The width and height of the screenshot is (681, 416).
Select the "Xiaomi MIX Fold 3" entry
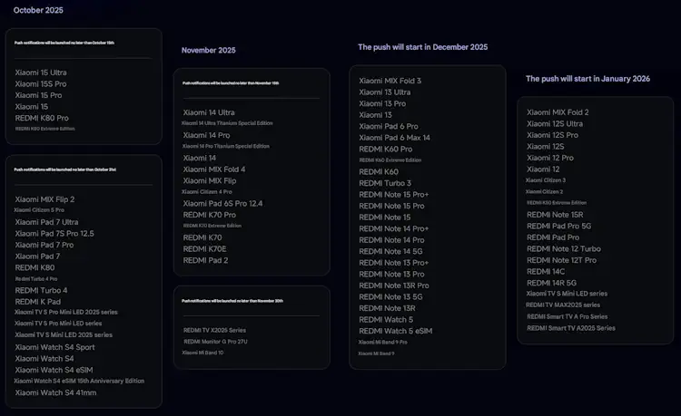pyautogui.click(x=390, y=81)
